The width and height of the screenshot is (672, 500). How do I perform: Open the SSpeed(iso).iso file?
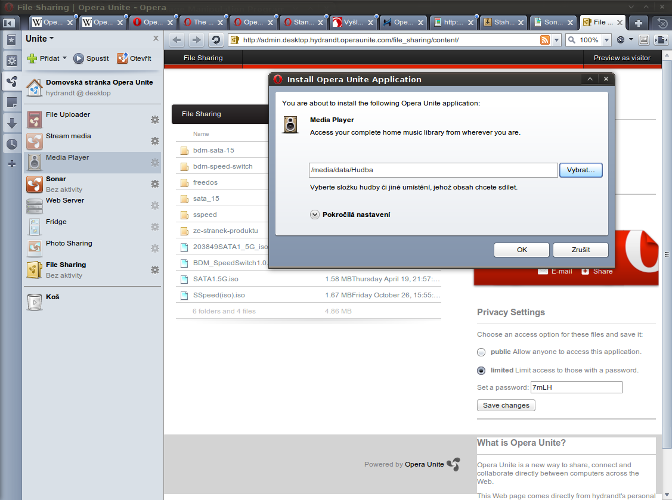(x=219, y=295)
